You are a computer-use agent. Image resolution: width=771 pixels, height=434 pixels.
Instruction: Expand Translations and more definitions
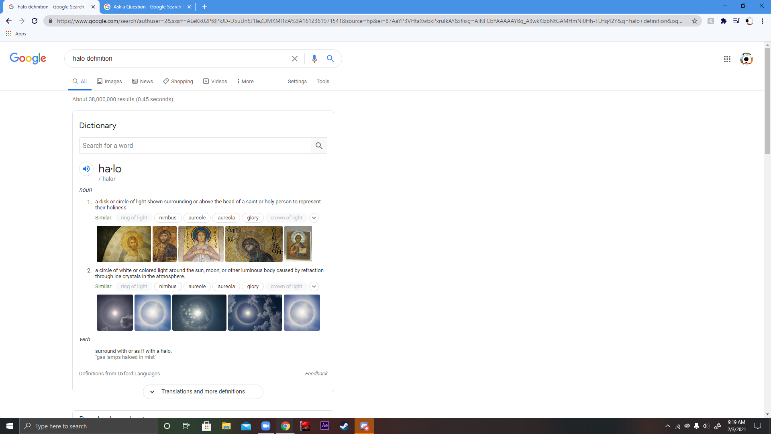coord(203,391)
